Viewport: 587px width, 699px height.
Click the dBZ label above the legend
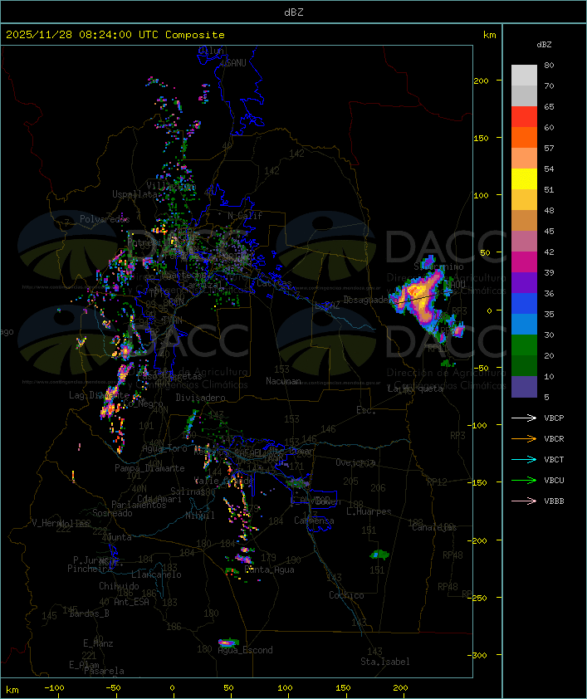tap(544, 45)
